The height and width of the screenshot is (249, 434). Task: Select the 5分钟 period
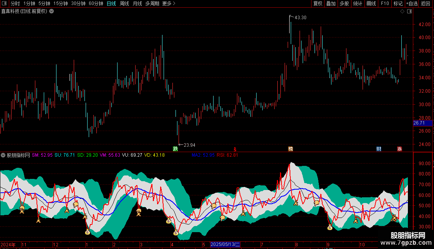pos(44,3)
